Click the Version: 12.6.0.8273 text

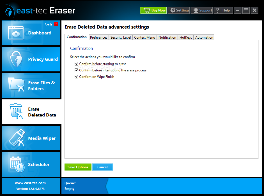pos(31,189)
